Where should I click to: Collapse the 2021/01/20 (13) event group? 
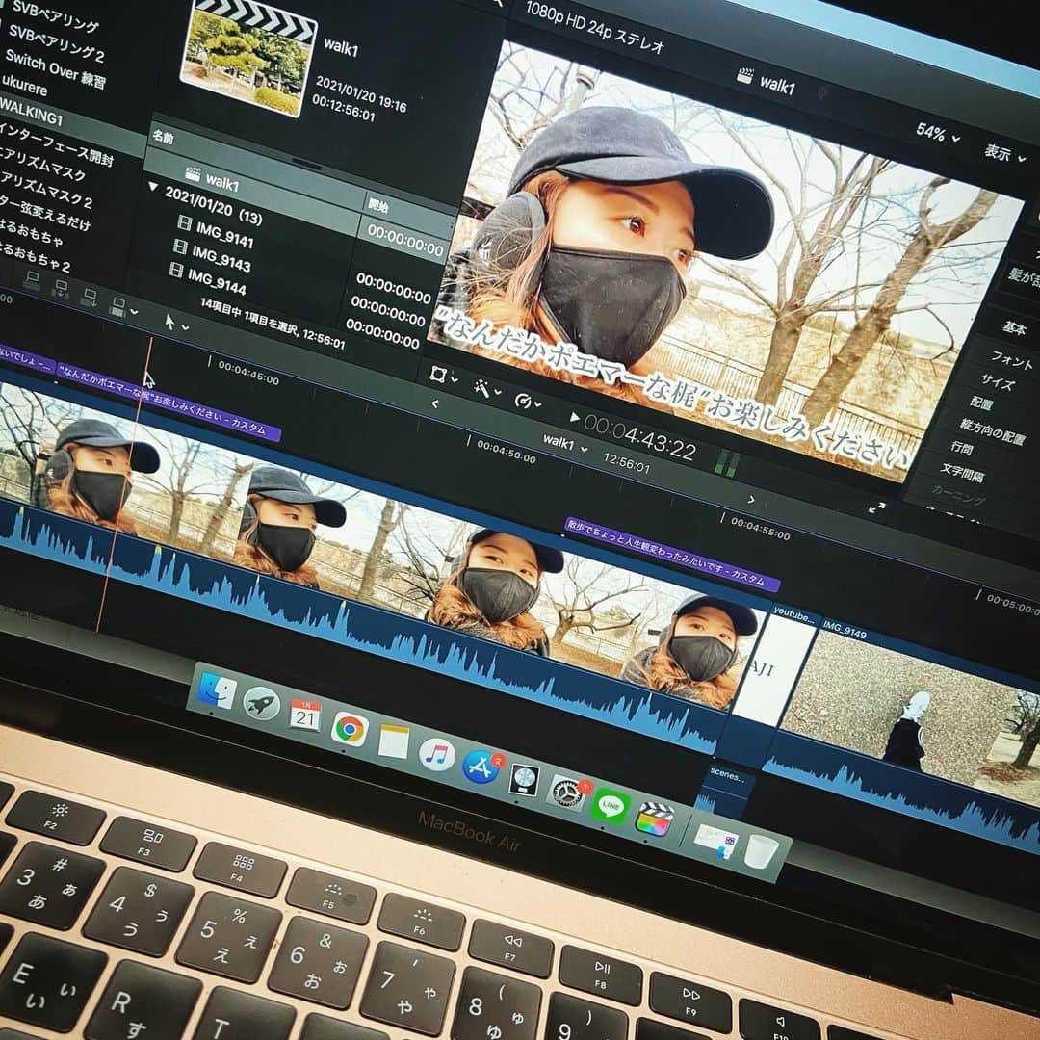153,188
